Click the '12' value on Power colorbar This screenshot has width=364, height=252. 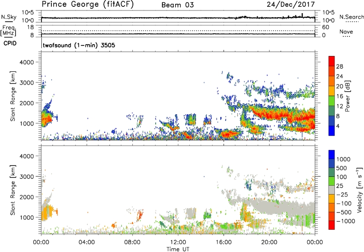click(339, 106)
